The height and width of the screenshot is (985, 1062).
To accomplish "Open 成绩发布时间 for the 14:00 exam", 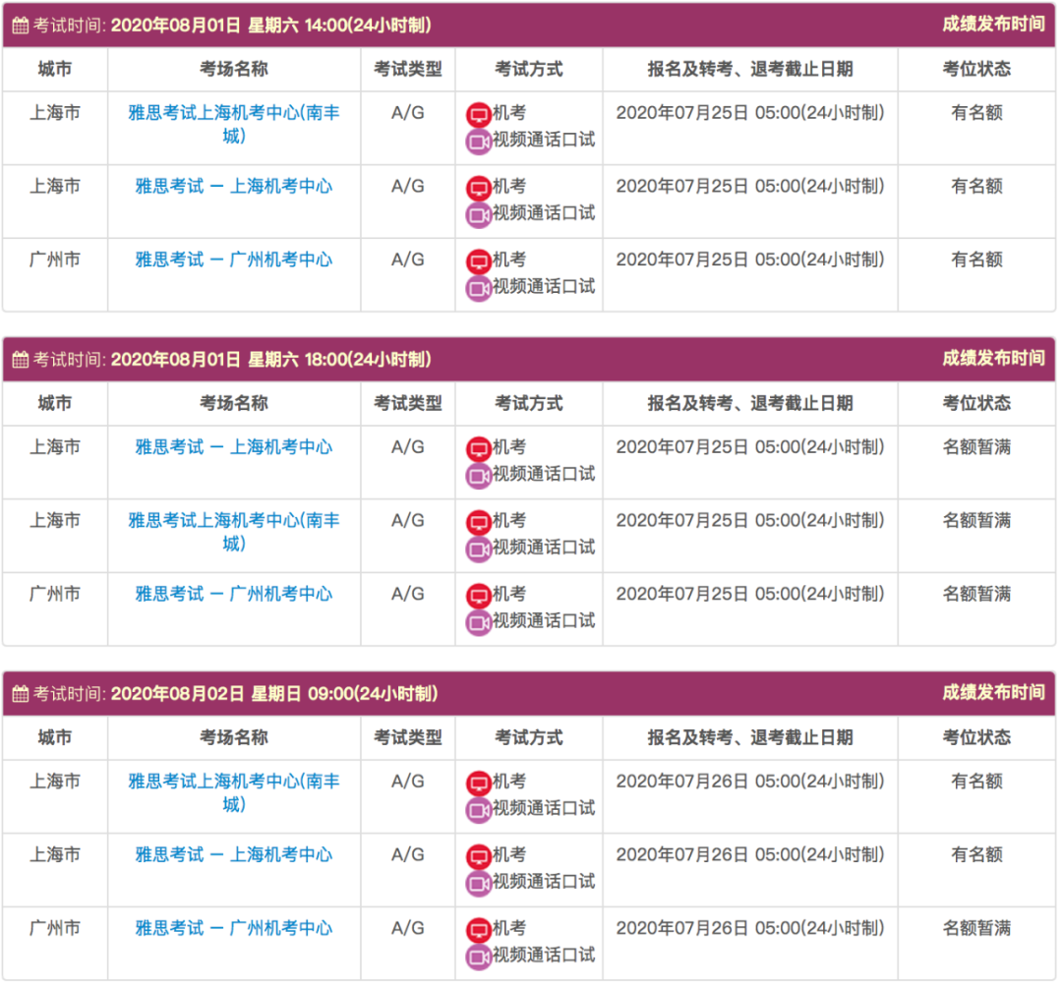I will click(x=993, y=25).
